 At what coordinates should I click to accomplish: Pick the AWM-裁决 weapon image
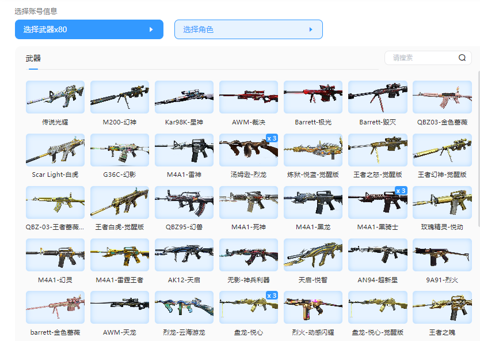coord(249,97)
